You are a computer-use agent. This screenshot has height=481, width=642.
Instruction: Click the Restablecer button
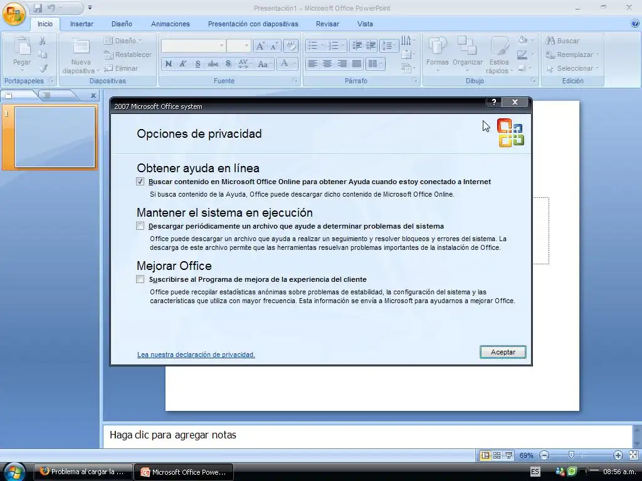click(127, 54)
